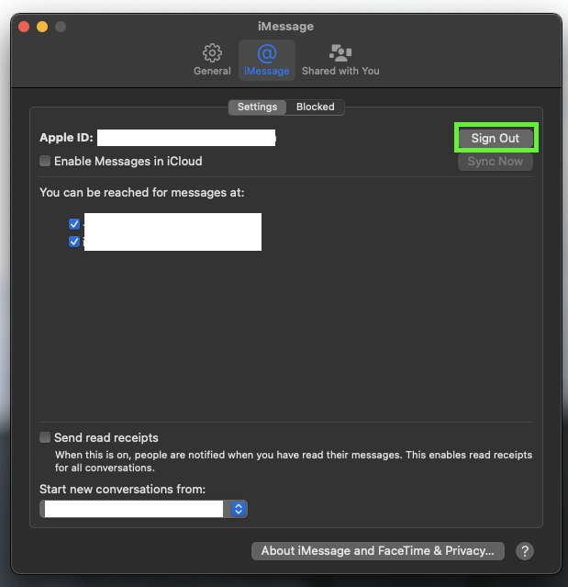Open the Shared with You pane
Viewport: 568px width, 587px height.
[x=340, y=60]
